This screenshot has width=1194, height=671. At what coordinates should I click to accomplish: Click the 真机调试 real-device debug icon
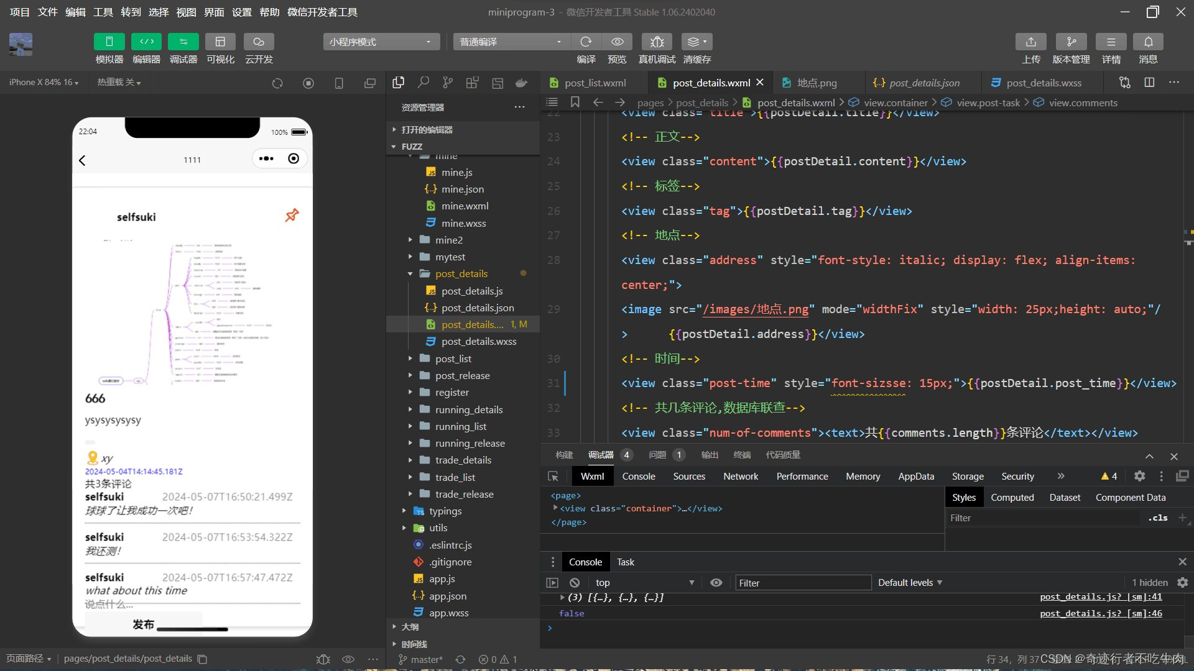[x=657, y=42]
